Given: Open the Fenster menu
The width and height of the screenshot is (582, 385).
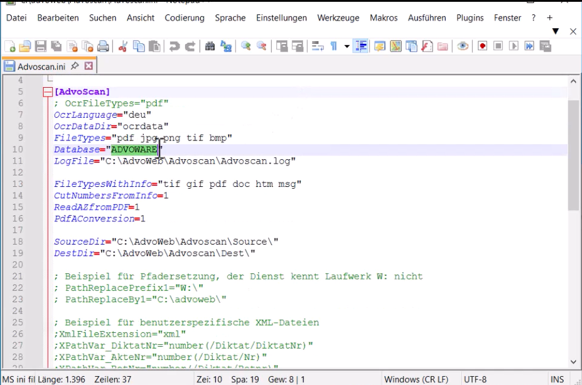Looking at the screenshot, I should [507, 18].
